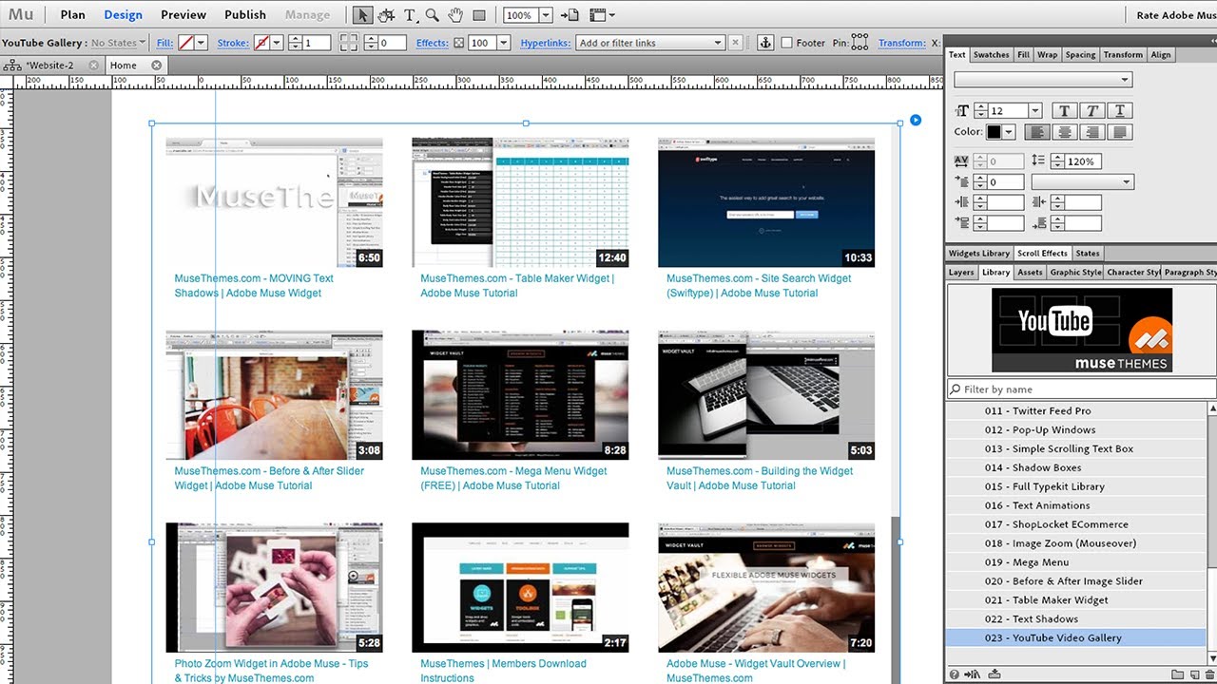Screen dimensions: 1217x684
Task: Apply bold text style
Action: (1064, 110)
